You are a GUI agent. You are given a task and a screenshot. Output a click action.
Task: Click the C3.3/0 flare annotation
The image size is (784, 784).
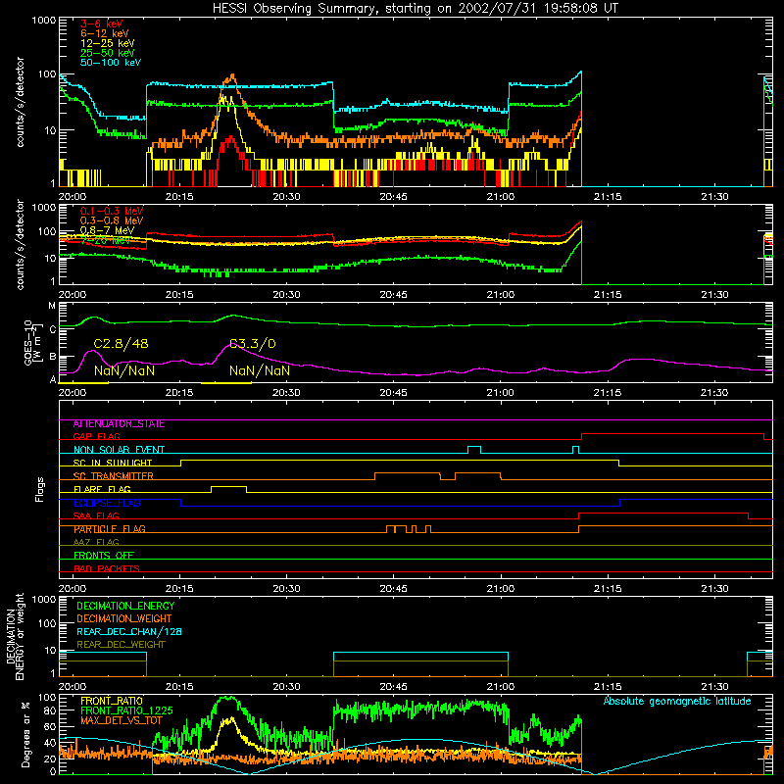coord(253,344)
